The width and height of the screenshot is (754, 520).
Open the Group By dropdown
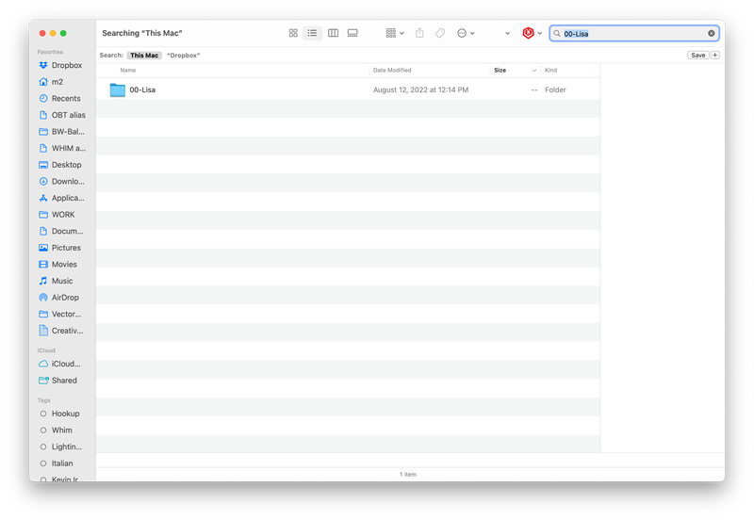pos(395,33)
